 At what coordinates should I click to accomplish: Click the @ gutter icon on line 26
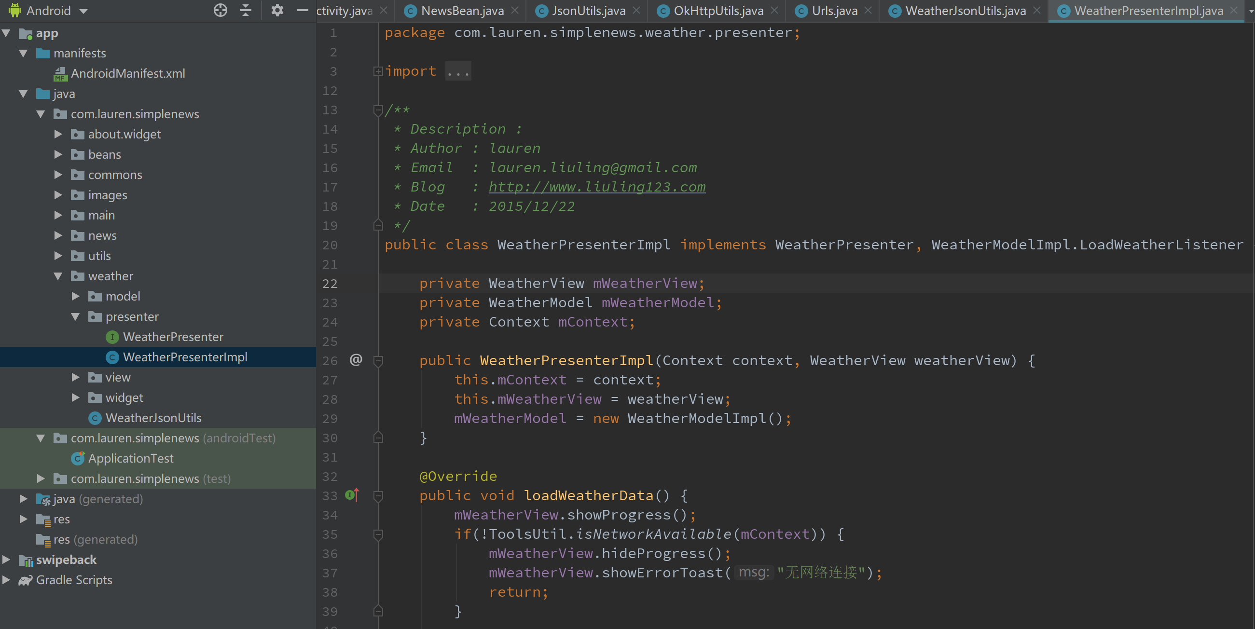point(356,360)
